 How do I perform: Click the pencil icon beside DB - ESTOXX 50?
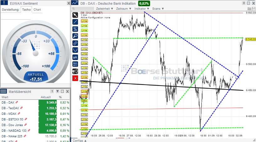pyautogui.click(x=26, y=119)
